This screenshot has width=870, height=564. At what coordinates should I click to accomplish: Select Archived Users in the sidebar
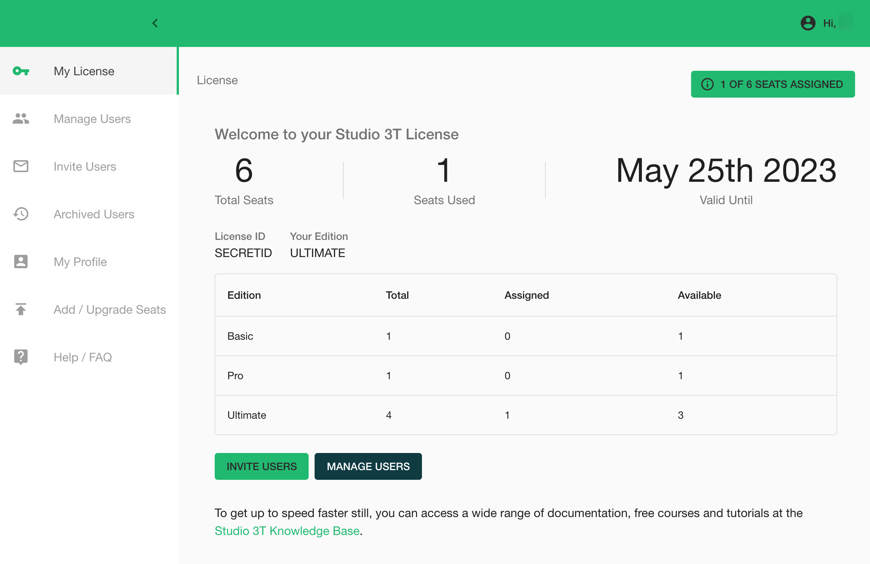[x=94, y=214]
